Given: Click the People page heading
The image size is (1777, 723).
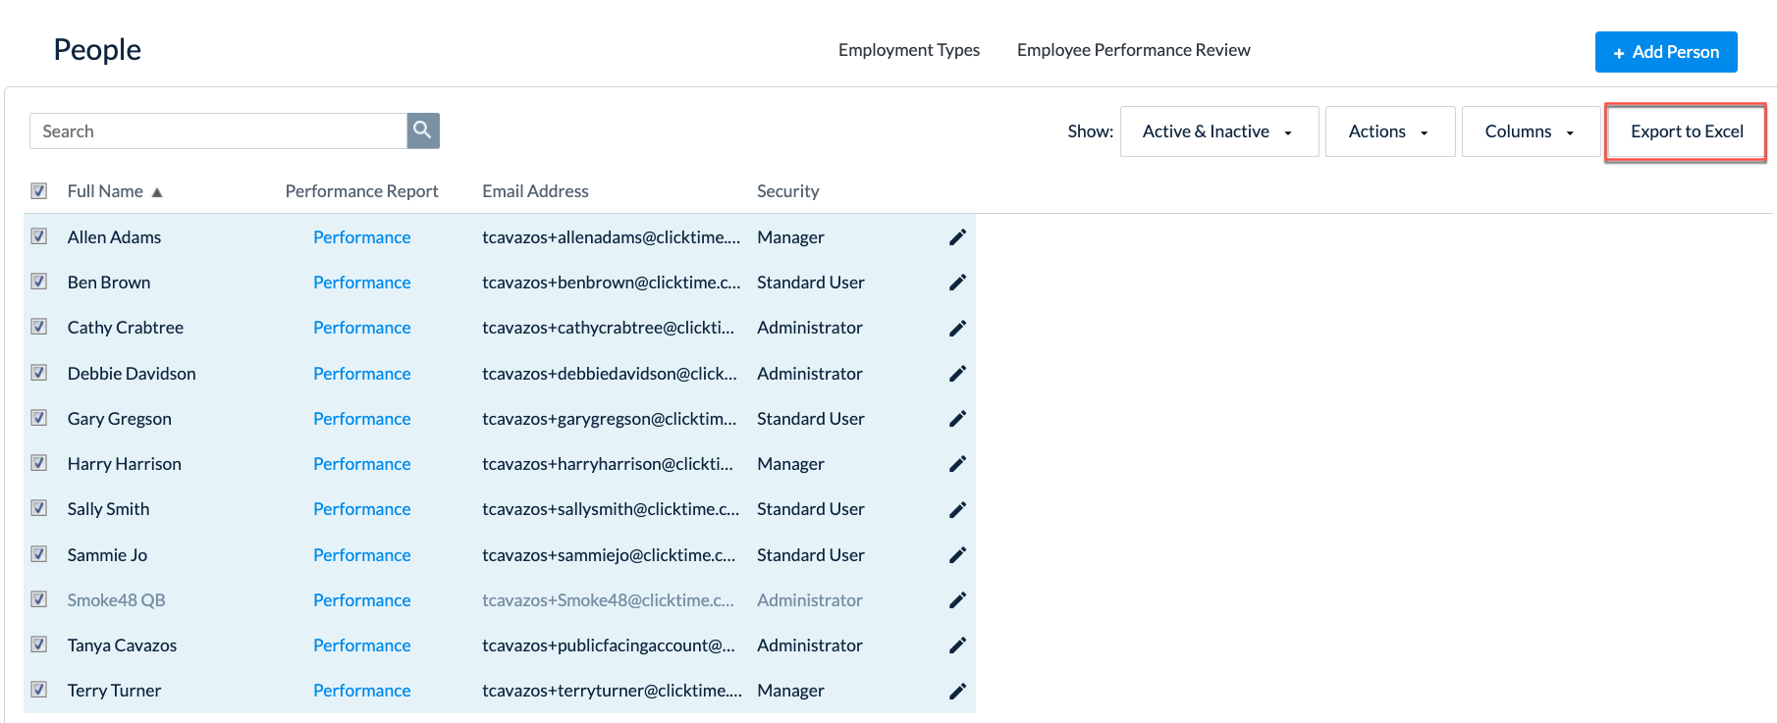Looking at the screenshot, I should (x=97, y=49).
